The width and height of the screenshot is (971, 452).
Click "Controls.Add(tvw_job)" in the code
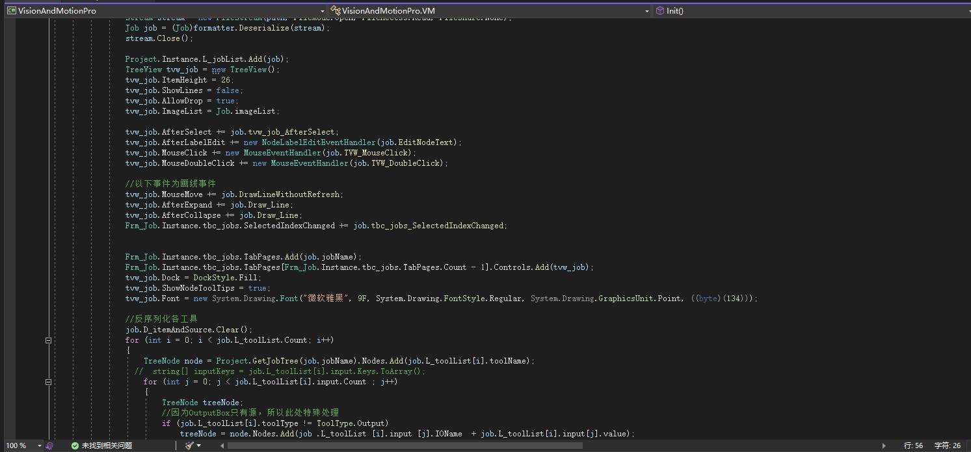pos(541,267)
